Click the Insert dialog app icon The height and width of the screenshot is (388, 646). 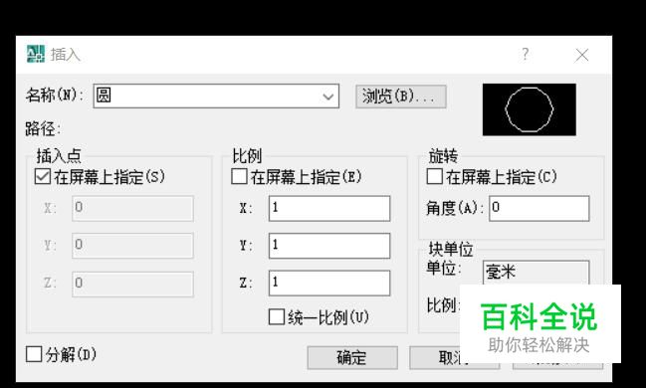click(36, 54)
